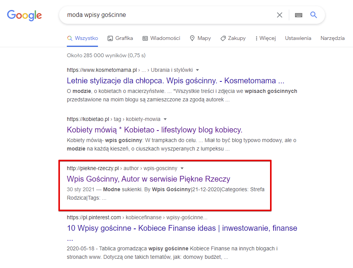Image resolution: width=353 pixels, height=268 pixels.
Task: Open the on-screen keyboard icon
Action: pyautogui.click(x=298, y=15)
